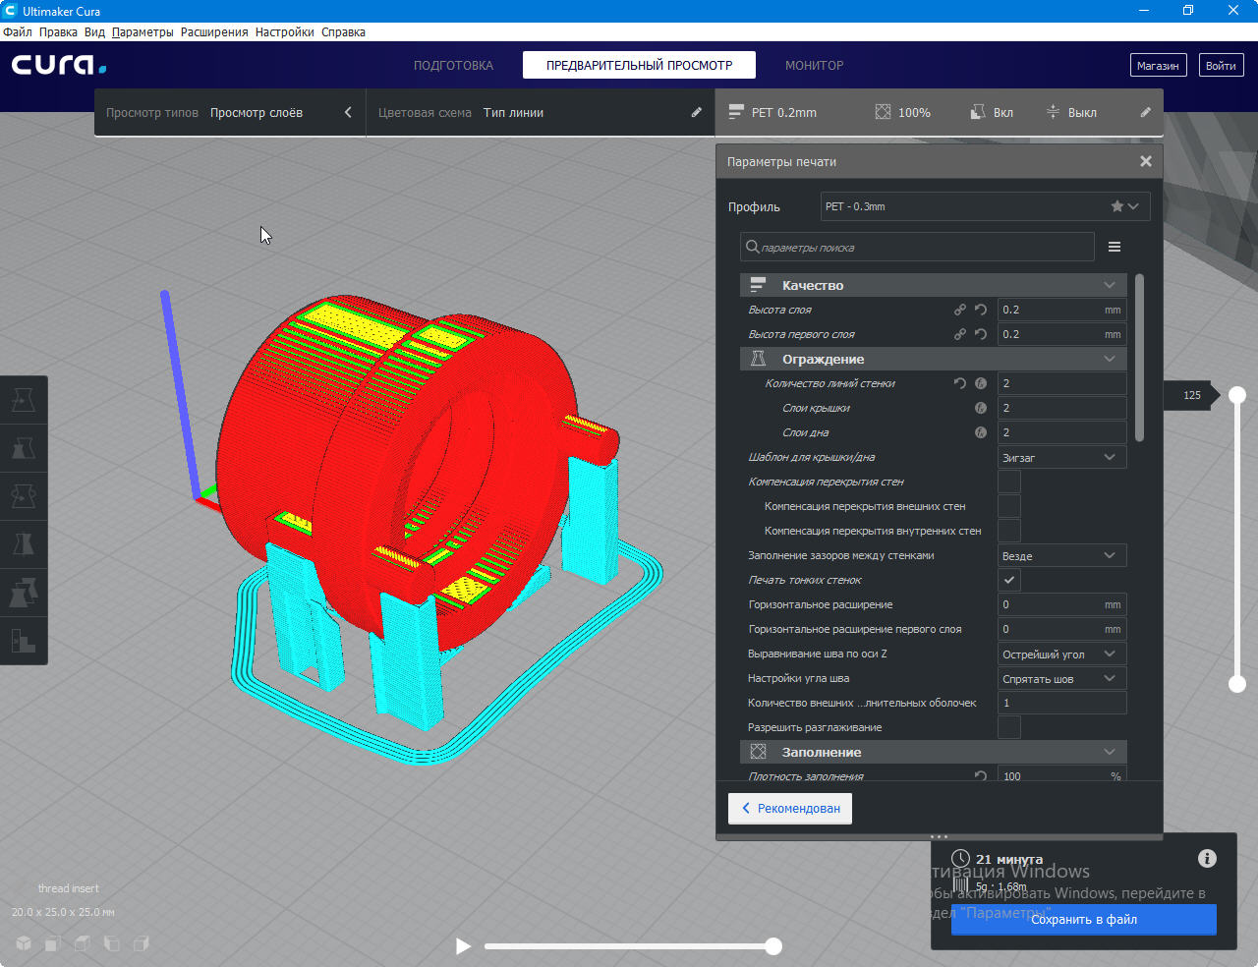Open the Zigzag top/bottom pattern dropdown
1258x967 pixels.
pyautogui.click(x=1061, y=457)
